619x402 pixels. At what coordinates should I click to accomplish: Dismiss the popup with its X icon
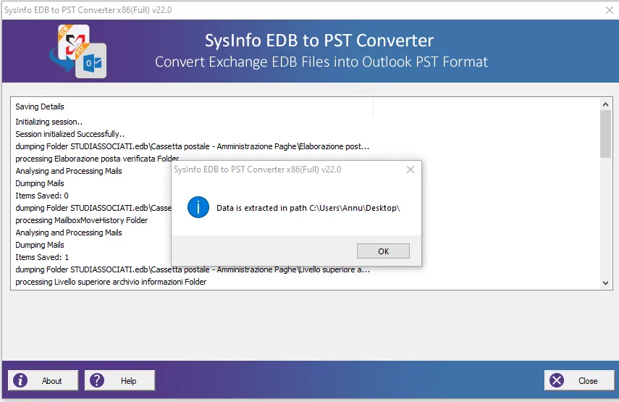(x=410, y=169)
